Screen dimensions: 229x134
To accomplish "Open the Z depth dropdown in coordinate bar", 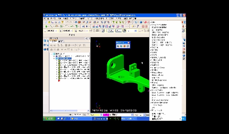I will (x=87, y=31).
